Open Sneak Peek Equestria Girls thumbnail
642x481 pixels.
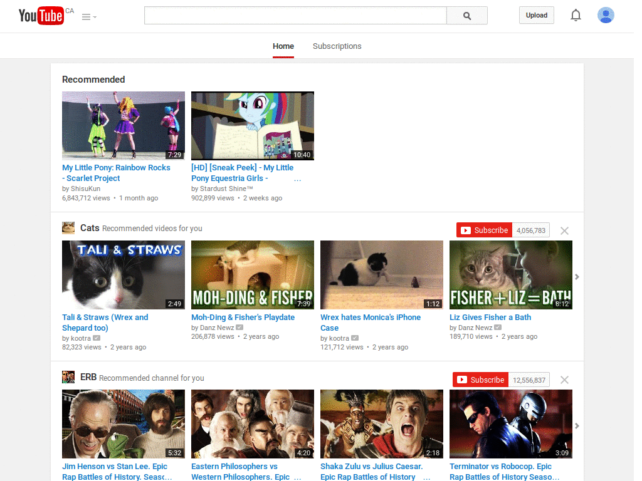coord(253,125)
